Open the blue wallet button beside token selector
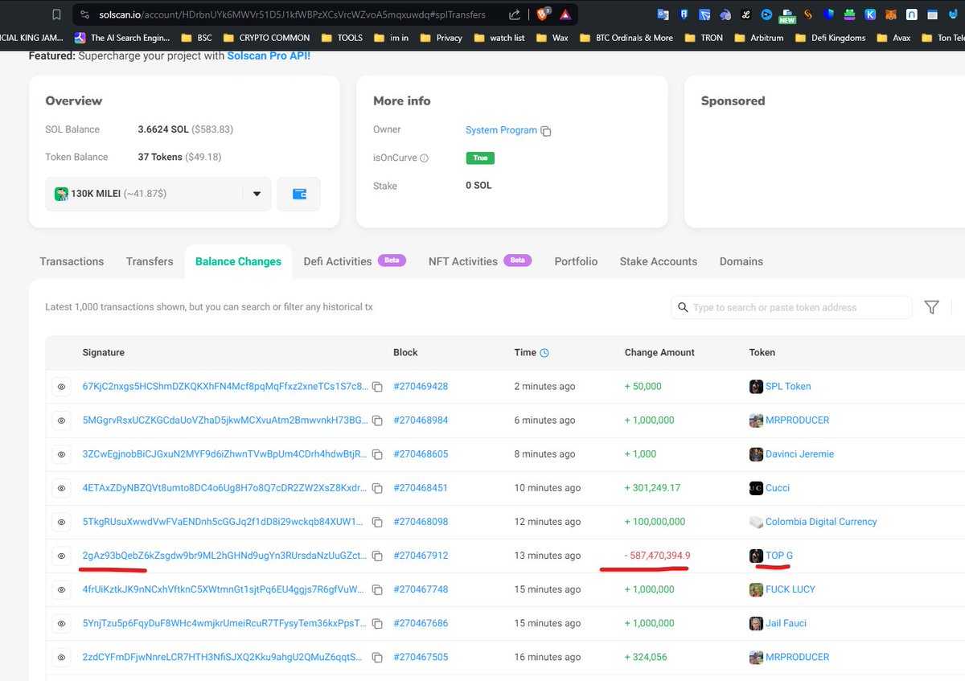Screen dimensions: 965x681 tap(299, 194)
